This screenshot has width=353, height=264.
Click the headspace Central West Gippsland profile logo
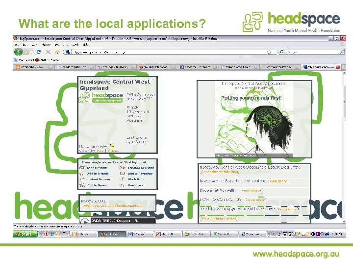[x=101, y=97]
